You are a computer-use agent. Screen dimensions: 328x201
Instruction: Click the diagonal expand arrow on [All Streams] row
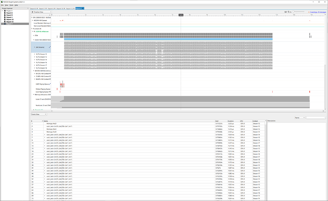pyautogui.click(x=50, y=47)
